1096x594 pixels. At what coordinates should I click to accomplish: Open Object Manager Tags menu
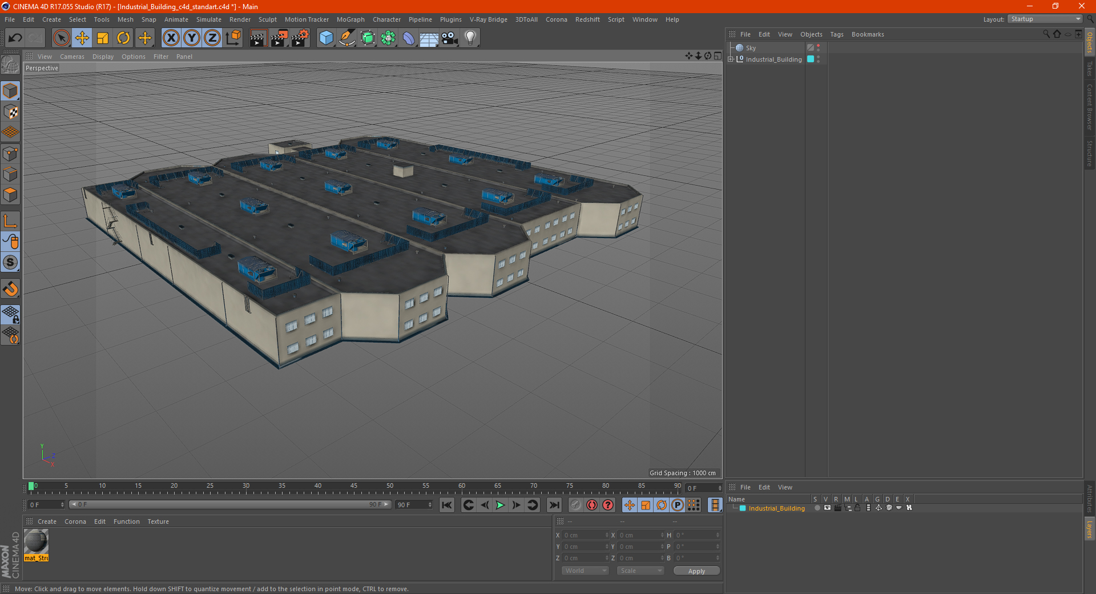coord(837,34)
